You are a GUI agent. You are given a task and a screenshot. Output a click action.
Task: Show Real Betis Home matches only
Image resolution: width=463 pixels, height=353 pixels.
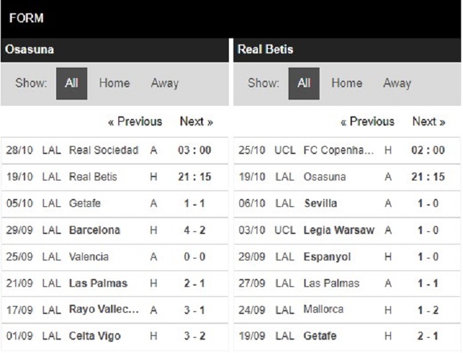pyautogui.click(x=347, y=83)
